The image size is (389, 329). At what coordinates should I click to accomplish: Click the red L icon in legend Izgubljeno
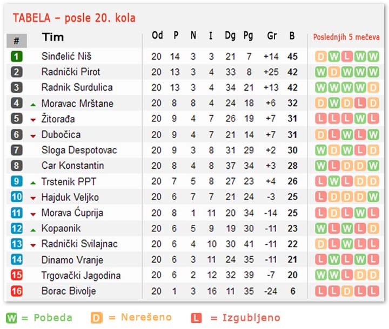(x=196, y=318)
